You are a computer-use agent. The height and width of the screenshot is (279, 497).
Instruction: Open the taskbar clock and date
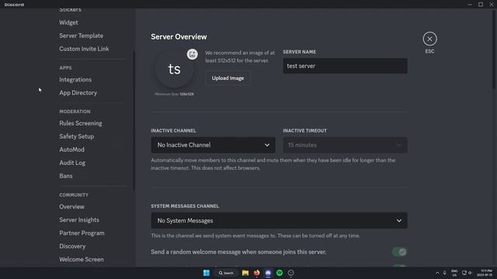[x=485, y=273]
